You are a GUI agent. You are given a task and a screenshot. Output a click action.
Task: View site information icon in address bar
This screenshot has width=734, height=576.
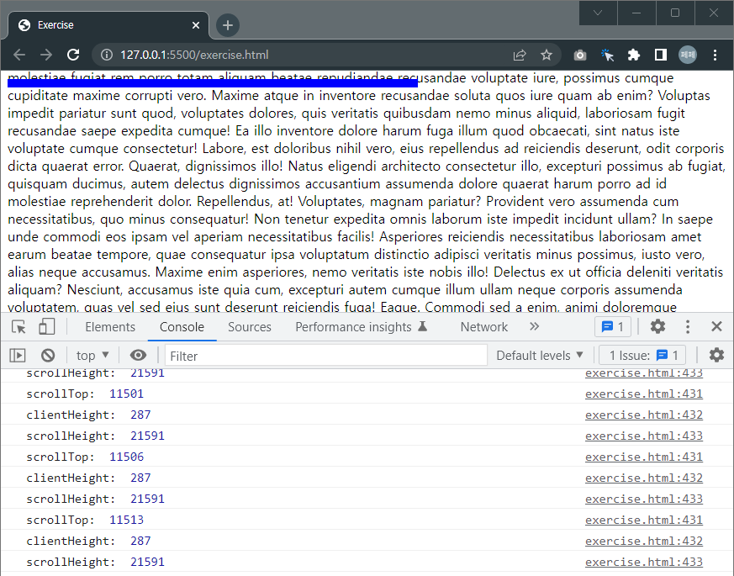point(107,55)
